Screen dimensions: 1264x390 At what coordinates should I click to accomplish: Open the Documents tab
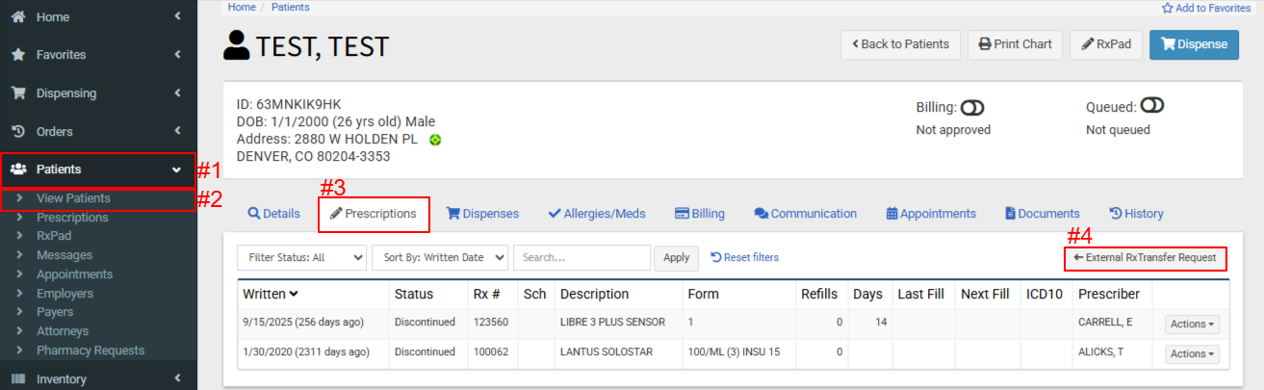(x=1043, y=214)
